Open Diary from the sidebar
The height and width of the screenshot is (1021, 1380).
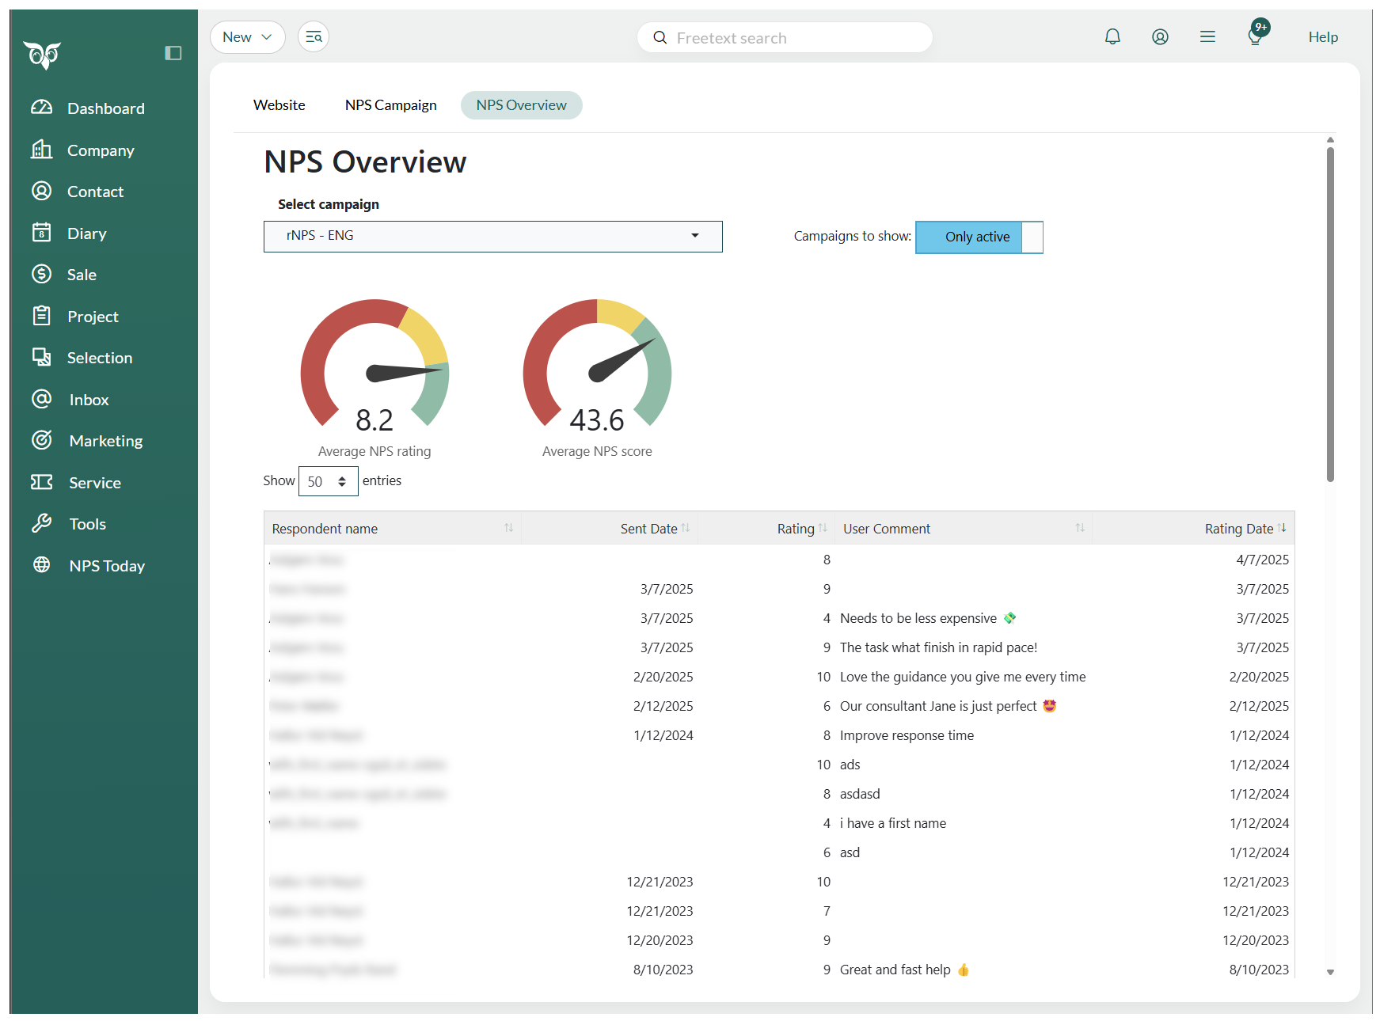86,233
